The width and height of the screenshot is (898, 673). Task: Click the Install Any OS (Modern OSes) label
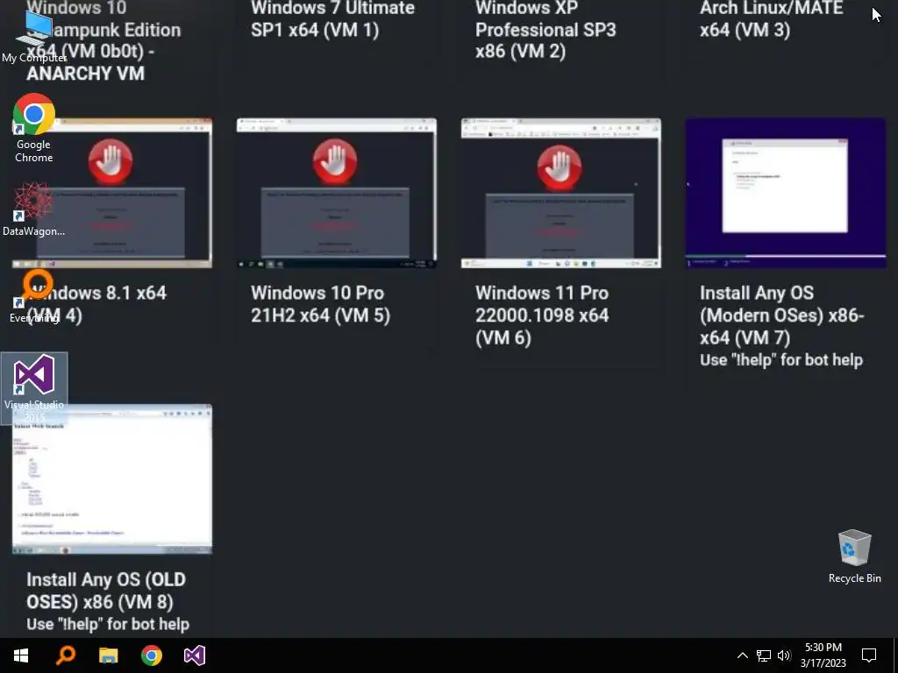click(x=782, y=315)
